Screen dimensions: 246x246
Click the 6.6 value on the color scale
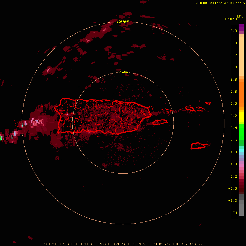[234, 79]
